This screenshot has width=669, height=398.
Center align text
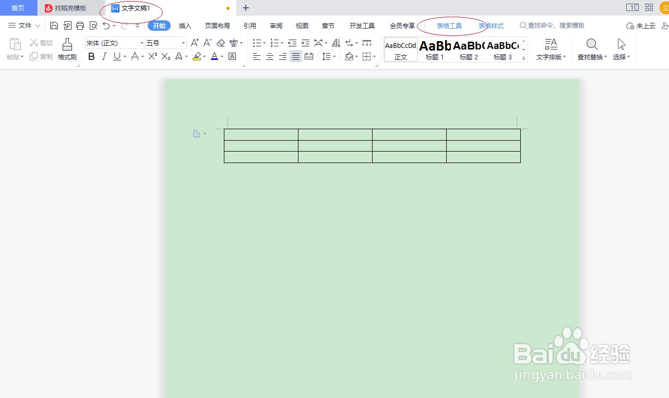pos(270,56)
